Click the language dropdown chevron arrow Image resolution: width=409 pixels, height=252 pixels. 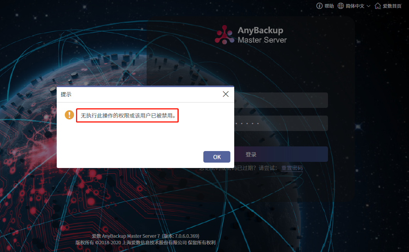[x=368, y=6]
